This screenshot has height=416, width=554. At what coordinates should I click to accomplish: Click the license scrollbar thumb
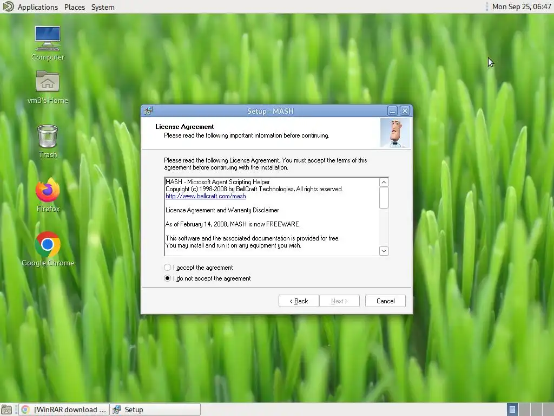384,198
